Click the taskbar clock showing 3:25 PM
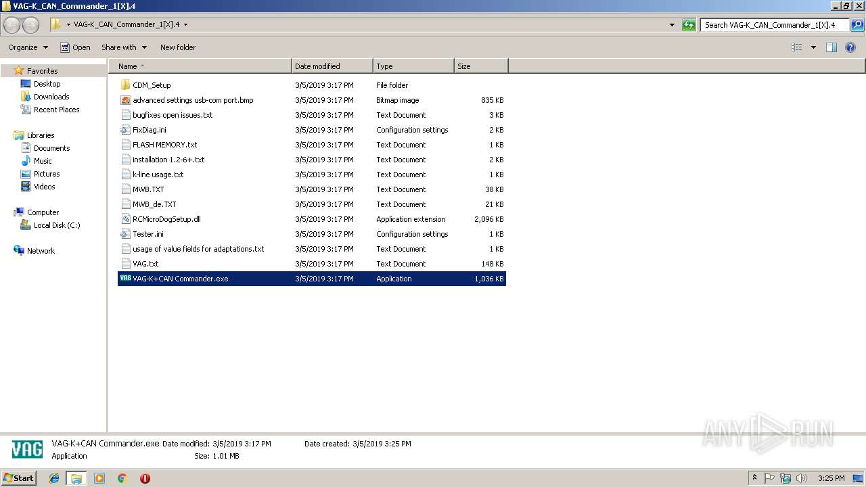 tap(831, 478)
